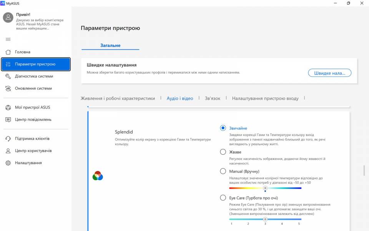
Task: Open Підтримка клієнтів headset icon
Action: point(8,139)
